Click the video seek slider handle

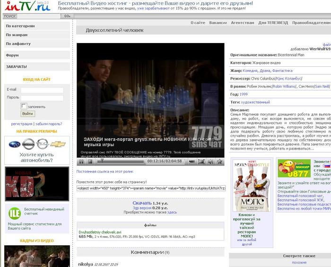click(102, 161)
